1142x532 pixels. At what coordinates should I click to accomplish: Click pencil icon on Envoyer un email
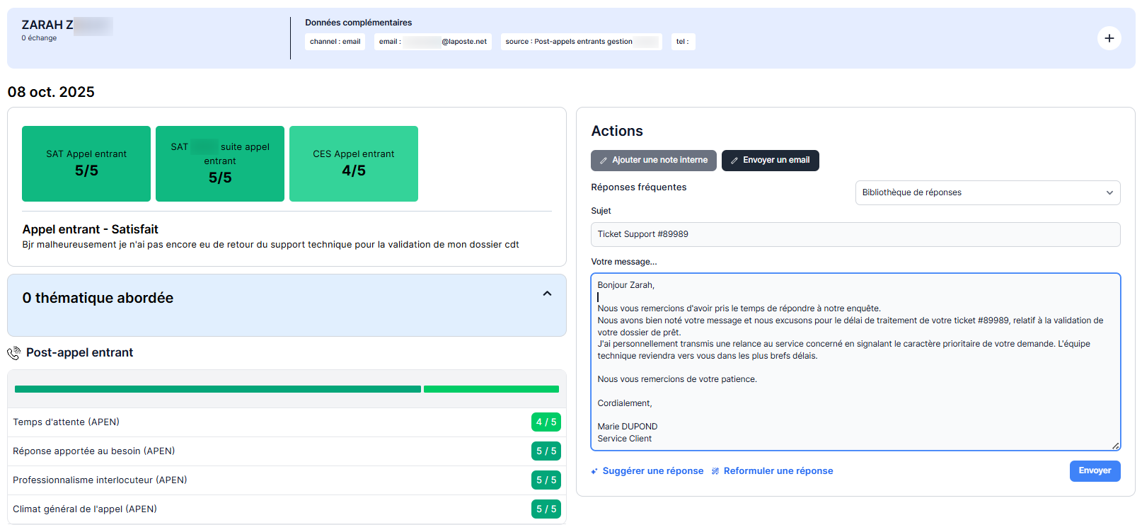tap(734, 161)
